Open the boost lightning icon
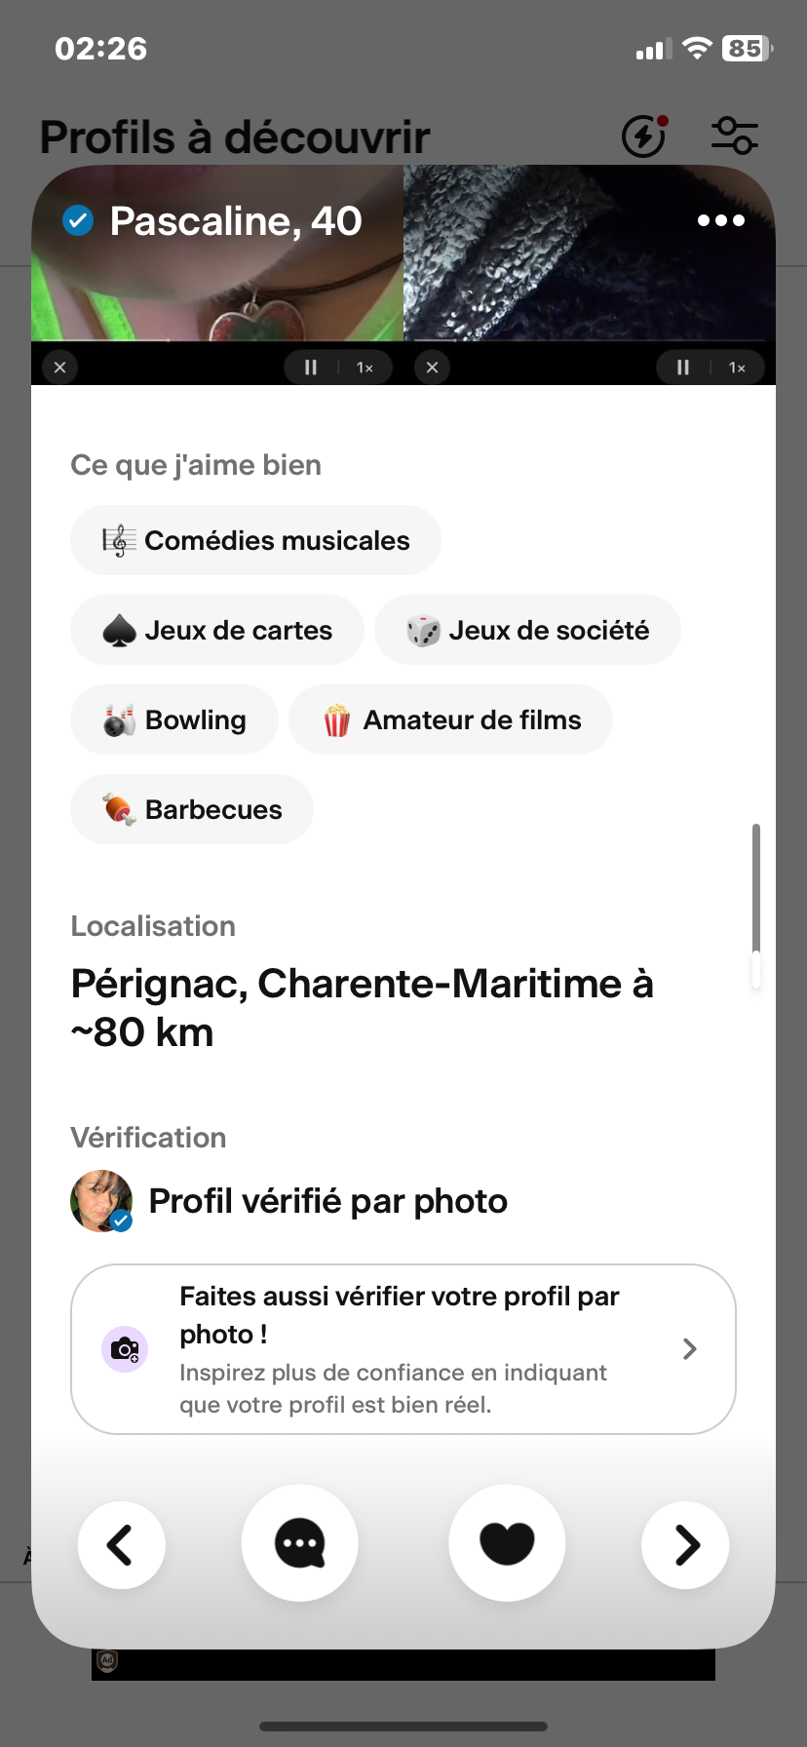The image size is (807, 1747). point(644,136)
